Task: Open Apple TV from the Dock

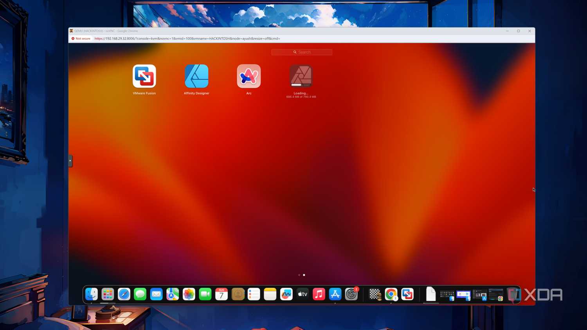Action: 303,294
